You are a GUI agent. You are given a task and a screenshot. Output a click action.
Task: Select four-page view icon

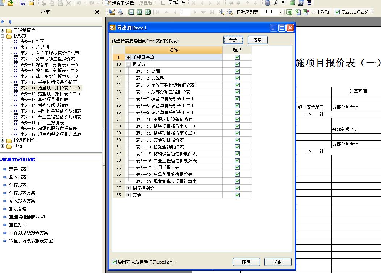(148, 12)
